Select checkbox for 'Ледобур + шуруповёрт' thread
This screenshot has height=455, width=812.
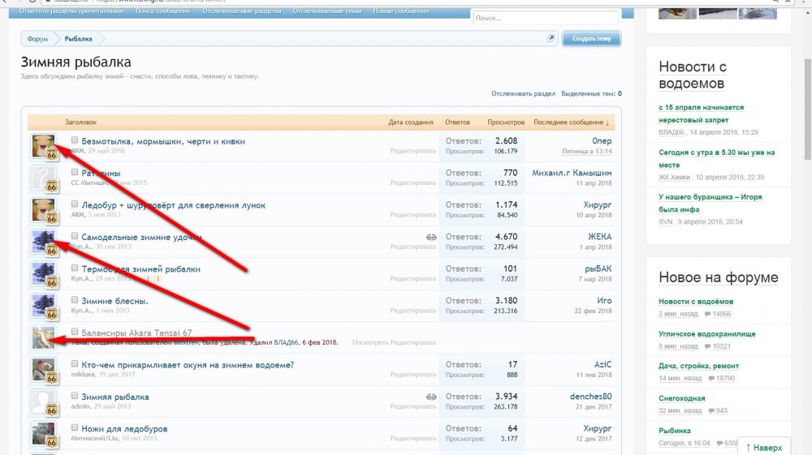click(75, 205)
